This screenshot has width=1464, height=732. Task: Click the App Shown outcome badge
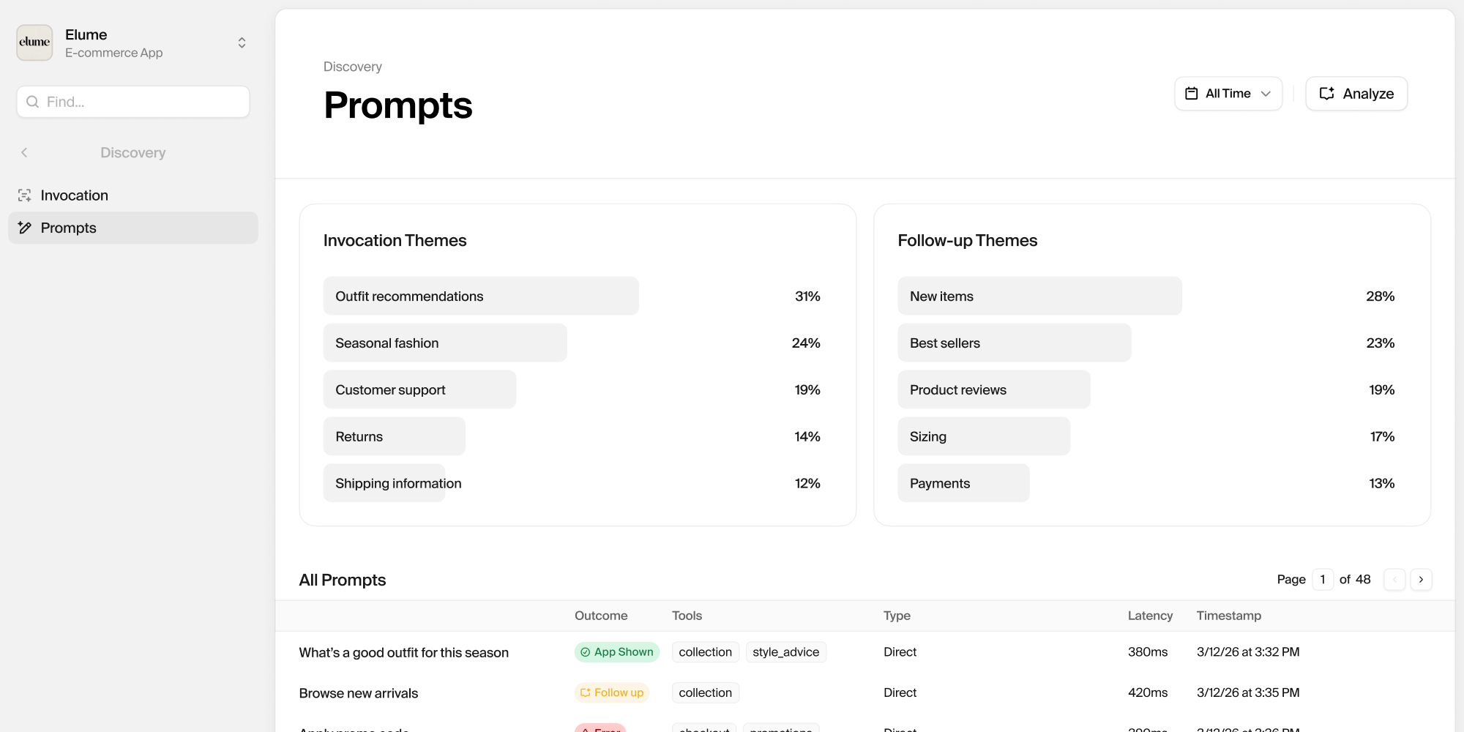616,652
